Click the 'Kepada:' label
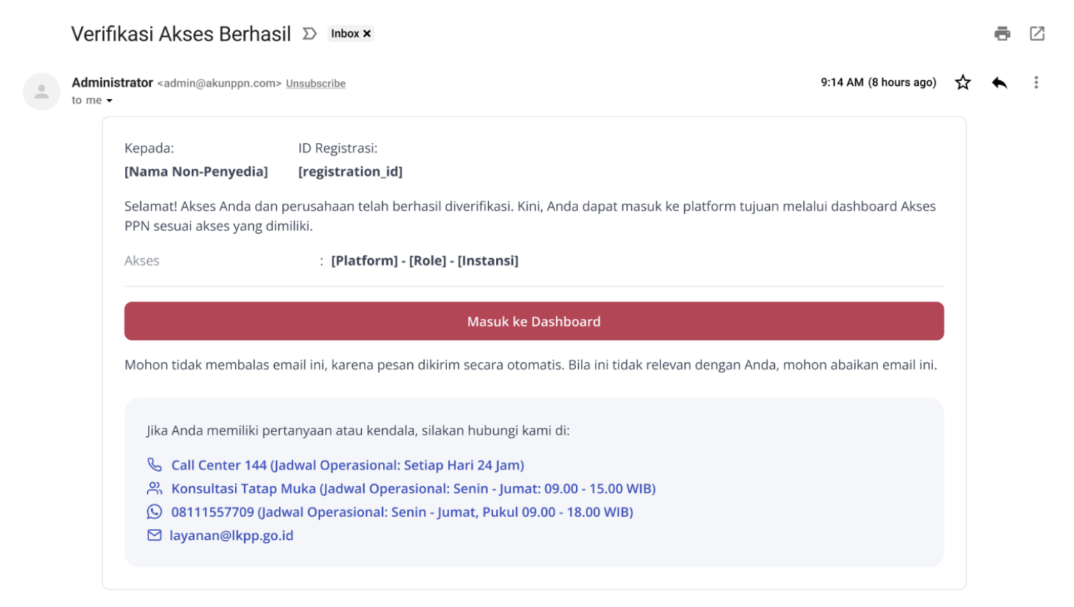 (x=149, y=148)
